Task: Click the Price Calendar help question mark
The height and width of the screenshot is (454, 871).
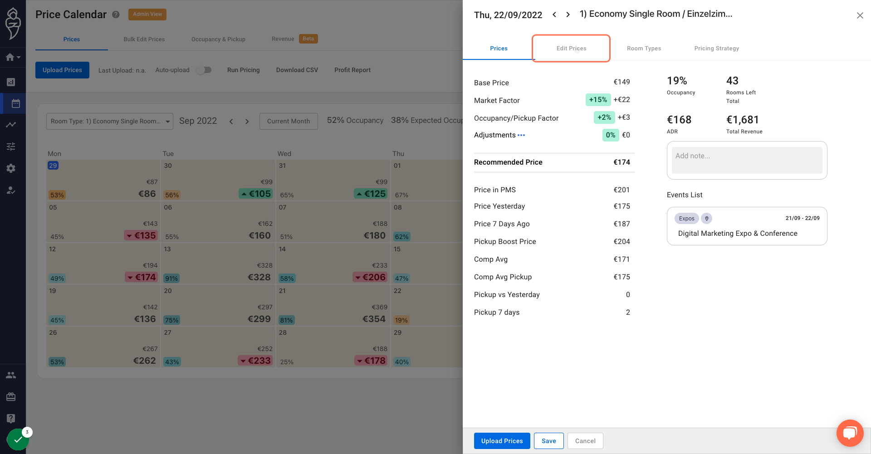Action: [x=116, y=15]
